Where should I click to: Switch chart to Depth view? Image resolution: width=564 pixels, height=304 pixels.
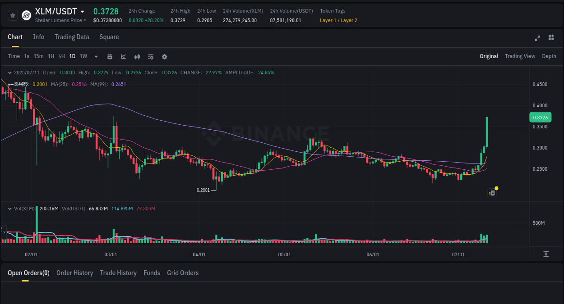click(x=549, y=56)
